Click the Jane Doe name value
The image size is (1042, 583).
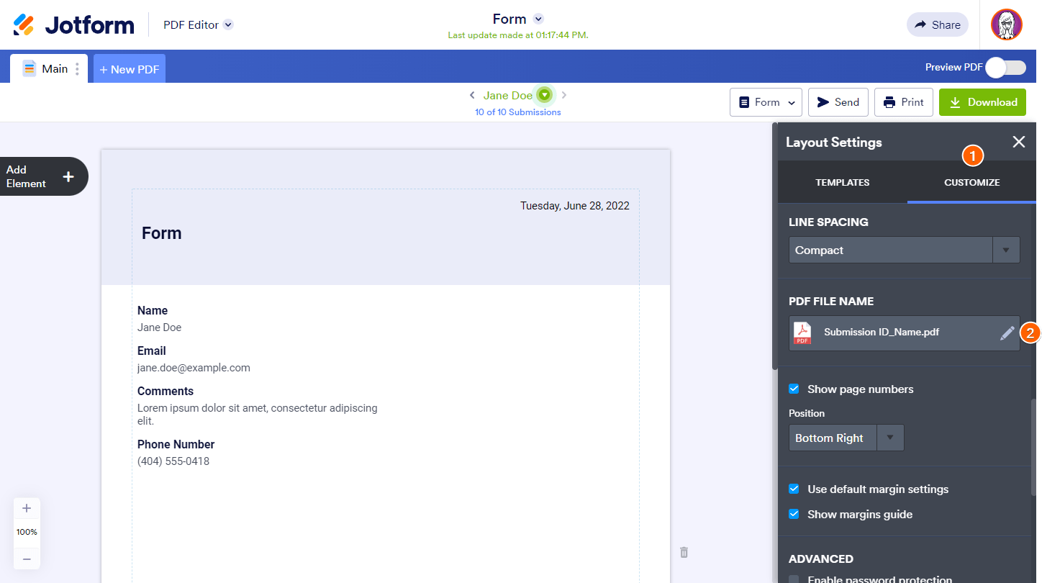[159, 327]
